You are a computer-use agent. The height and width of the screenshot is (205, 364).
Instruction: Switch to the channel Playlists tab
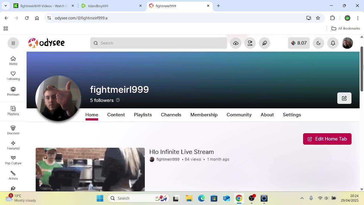click(143, 115)
